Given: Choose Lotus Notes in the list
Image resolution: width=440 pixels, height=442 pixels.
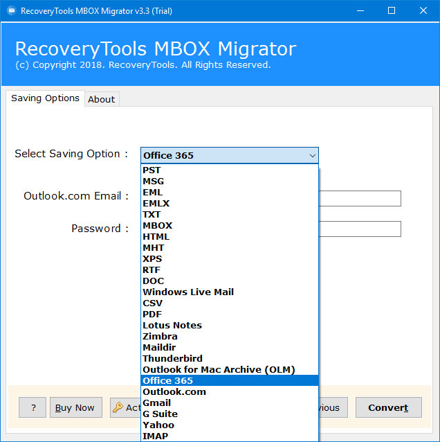Looking at the screenshot, I should [230, 326].
